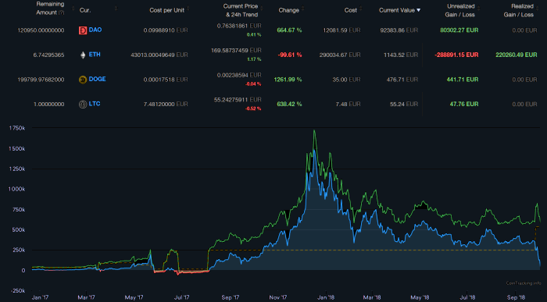Image resolution: width=547 pixels, height=302 pixels.
Task: Click DAO change value 664.67 %
Action: pos(289,30)
